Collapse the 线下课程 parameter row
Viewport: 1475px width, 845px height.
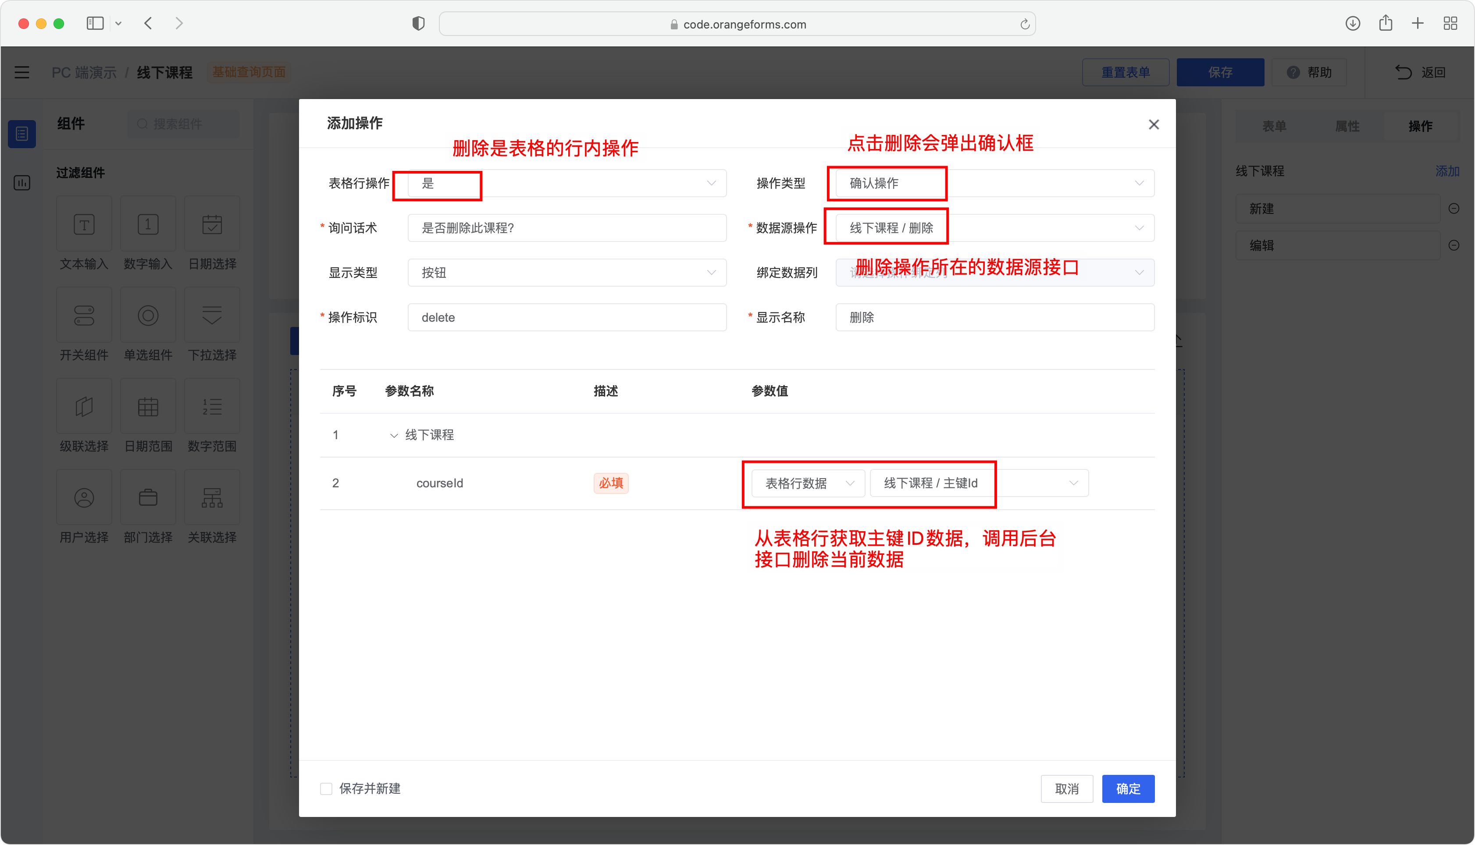(394, 435)
